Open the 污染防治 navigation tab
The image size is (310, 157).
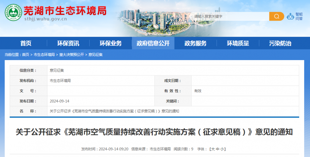(280, 43)
